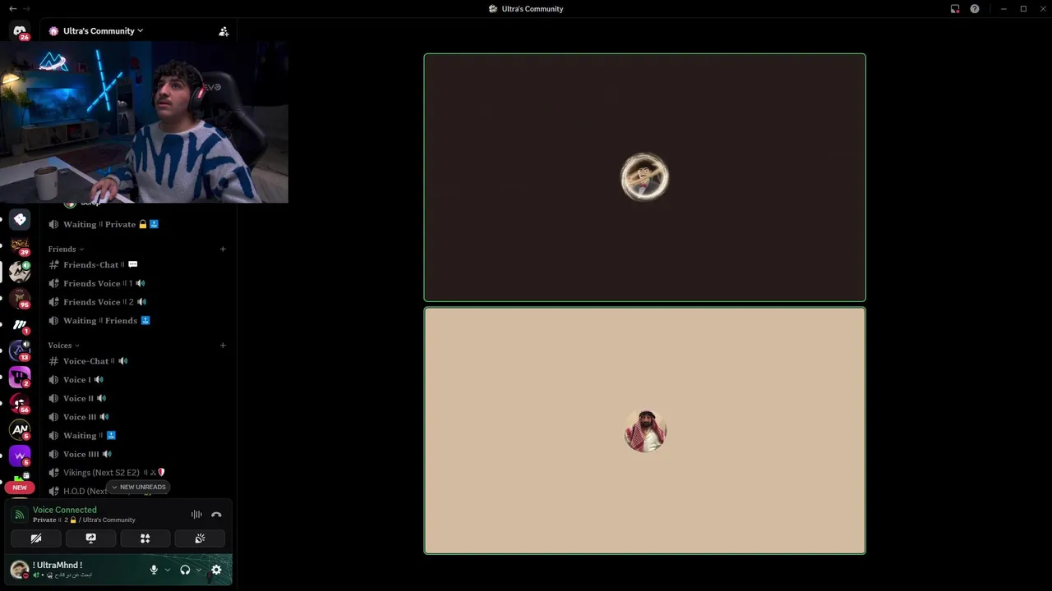Join Vikings (Next S2 E2) channel
Viewport: 1052px width, 591px height.
click(136, 473)
